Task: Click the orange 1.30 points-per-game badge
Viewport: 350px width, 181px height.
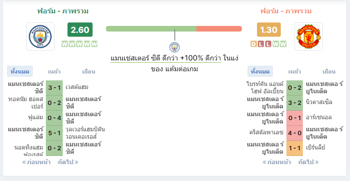Action: 269,30
